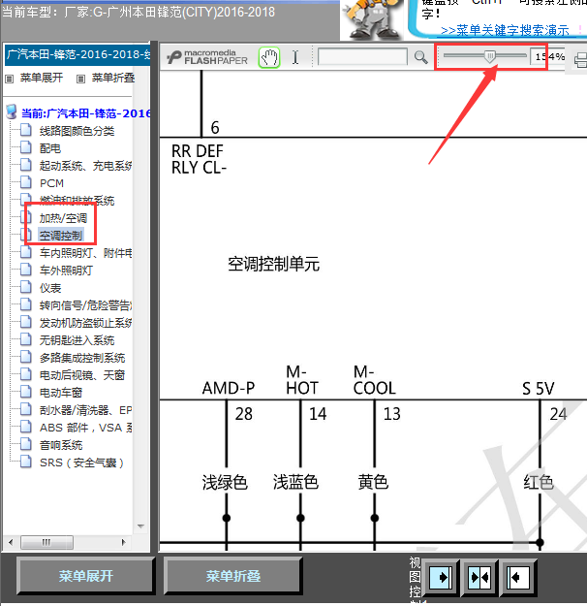This screenshot has width=587, height=606.
Task: Click tree horizontal scrollbar thumb
Action: [46, 542]
